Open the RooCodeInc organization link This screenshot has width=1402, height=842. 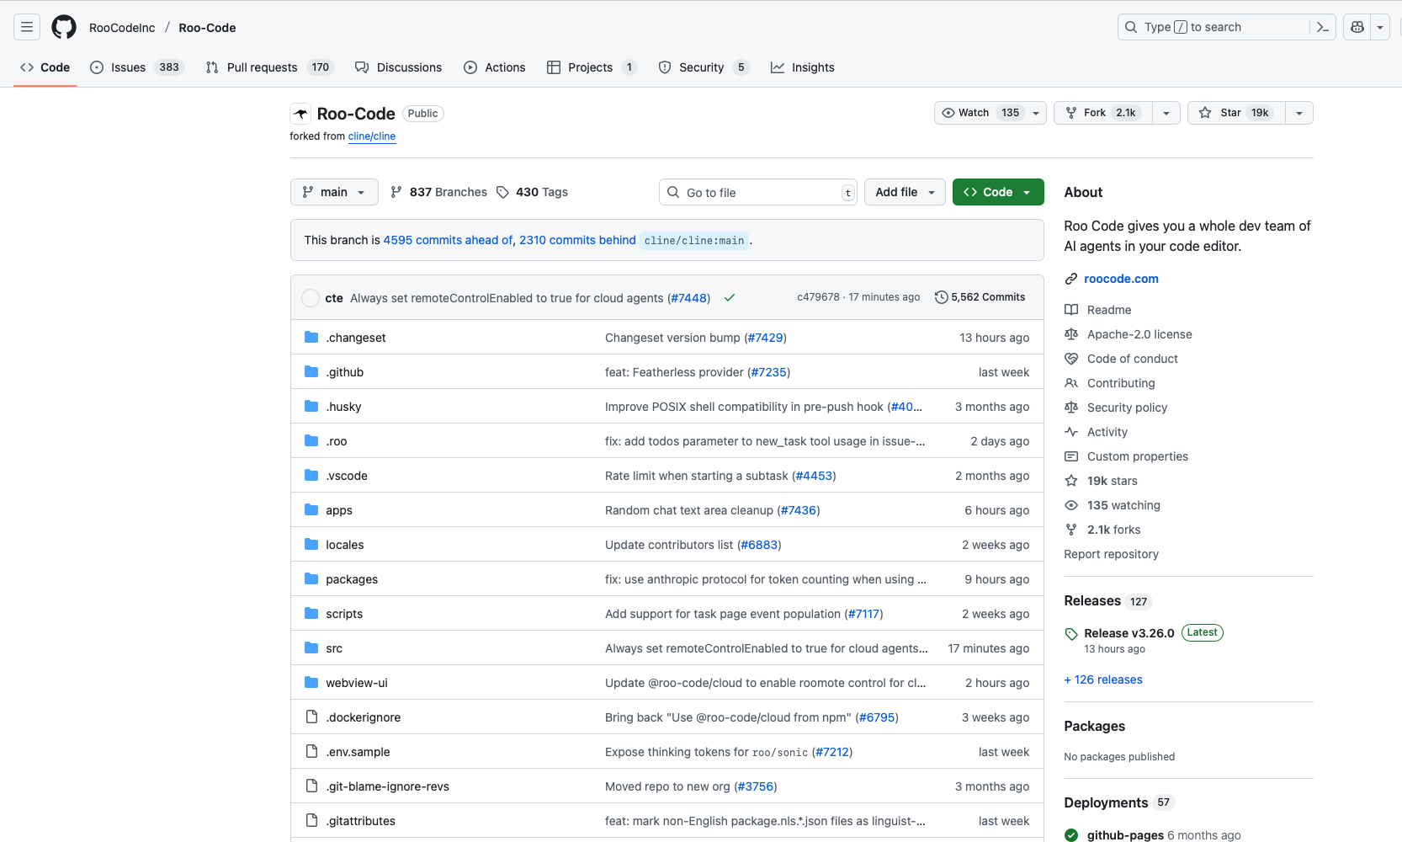tap(122, 28)
